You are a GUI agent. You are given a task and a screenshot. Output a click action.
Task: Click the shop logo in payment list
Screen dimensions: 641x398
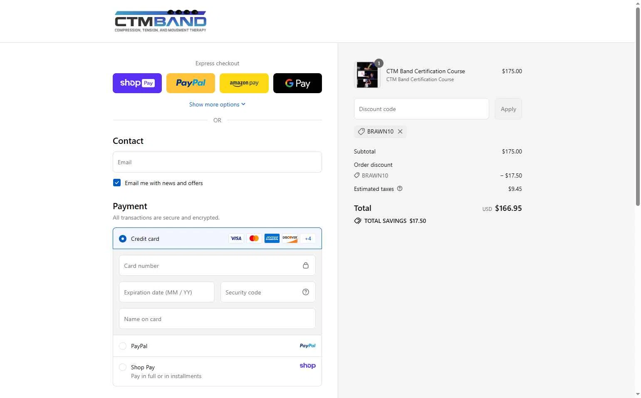[x=307, y=366]
